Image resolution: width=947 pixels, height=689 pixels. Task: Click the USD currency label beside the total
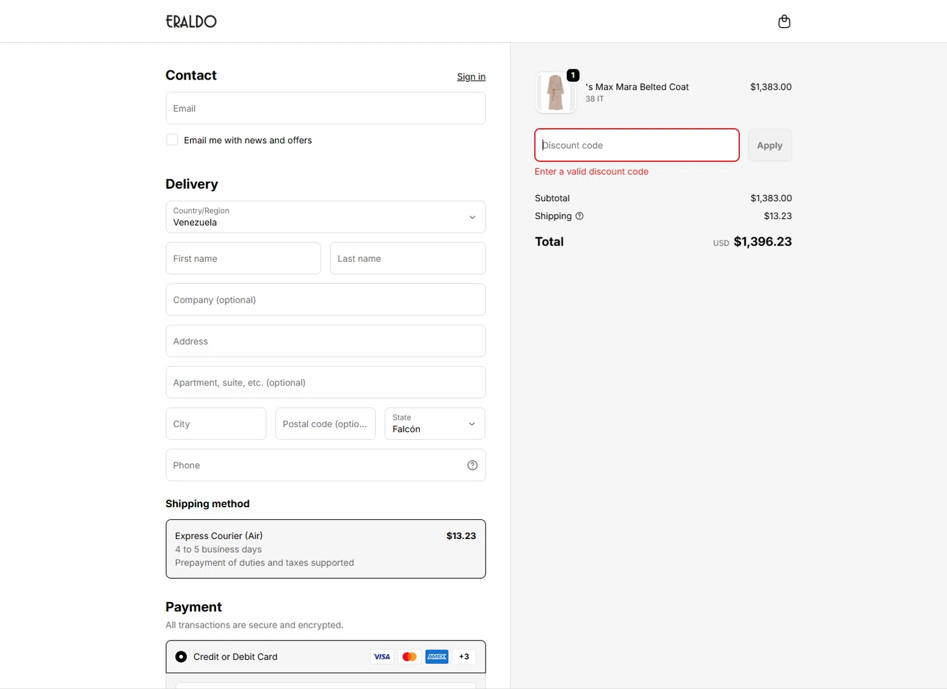tap(721, 243)
